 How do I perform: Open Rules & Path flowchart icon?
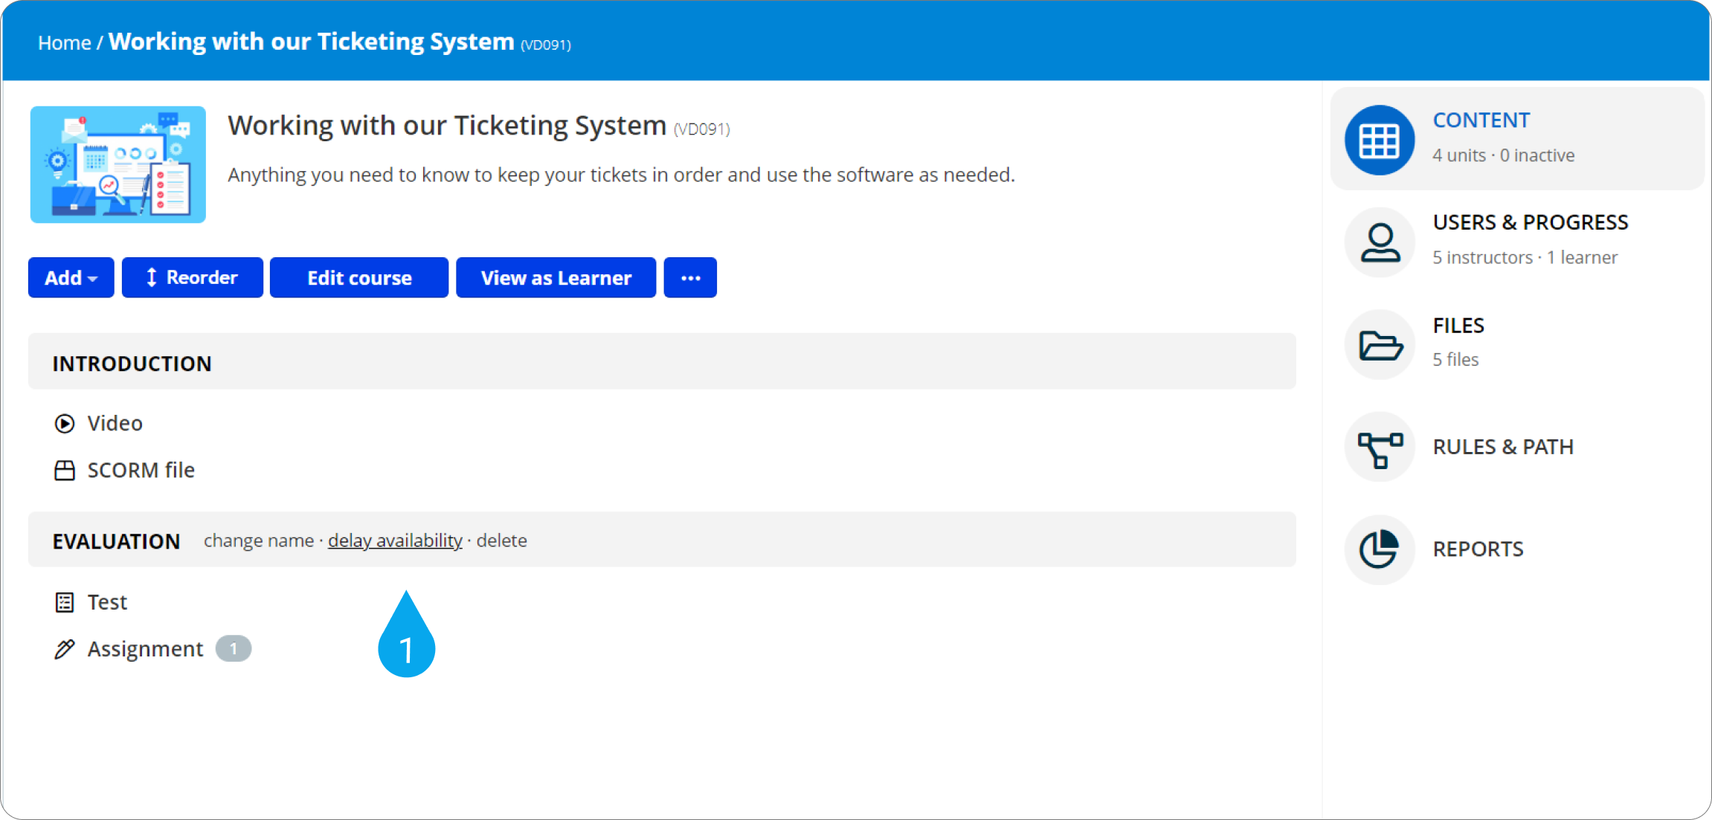pos(1379,448)
